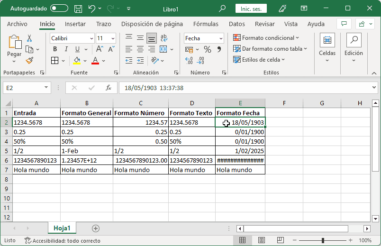This screenshot has height=246, width=381.
Task: Click the Save floppy disk icon
Action: (79, 9)
